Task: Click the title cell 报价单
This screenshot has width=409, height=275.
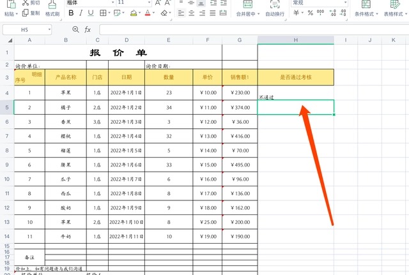Action: coord(118,52)
